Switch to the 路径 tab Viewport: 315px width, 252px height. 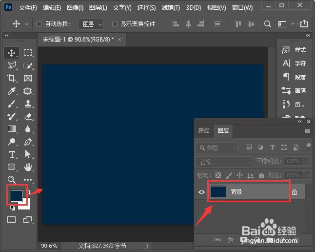pyautogui.click(x=204, y=130)
